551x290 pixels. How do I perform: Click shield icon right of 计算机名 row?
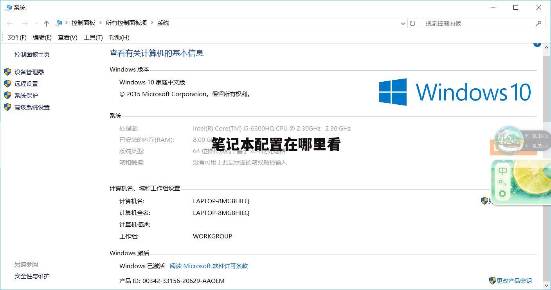click(x=484, y=201)
